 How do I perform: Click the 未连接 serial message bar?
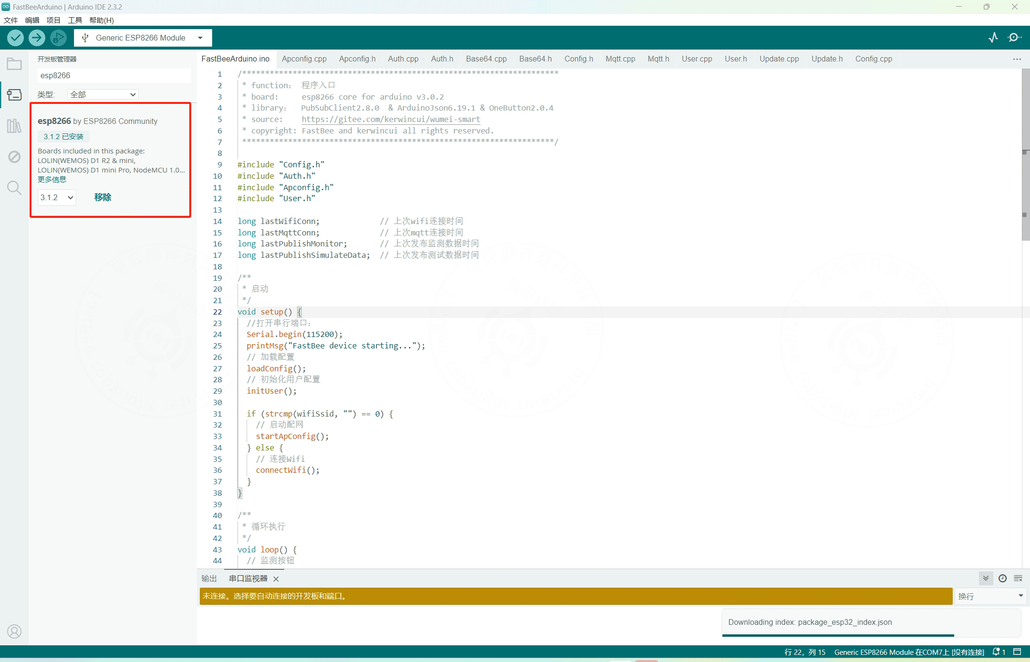point(576,596)
